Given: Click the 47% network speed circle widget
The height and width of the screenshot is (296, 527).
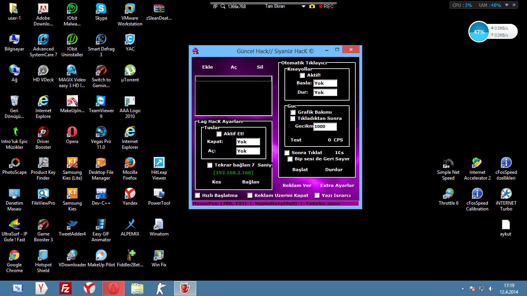Looking at the screenshot, I should coord(479,32).
